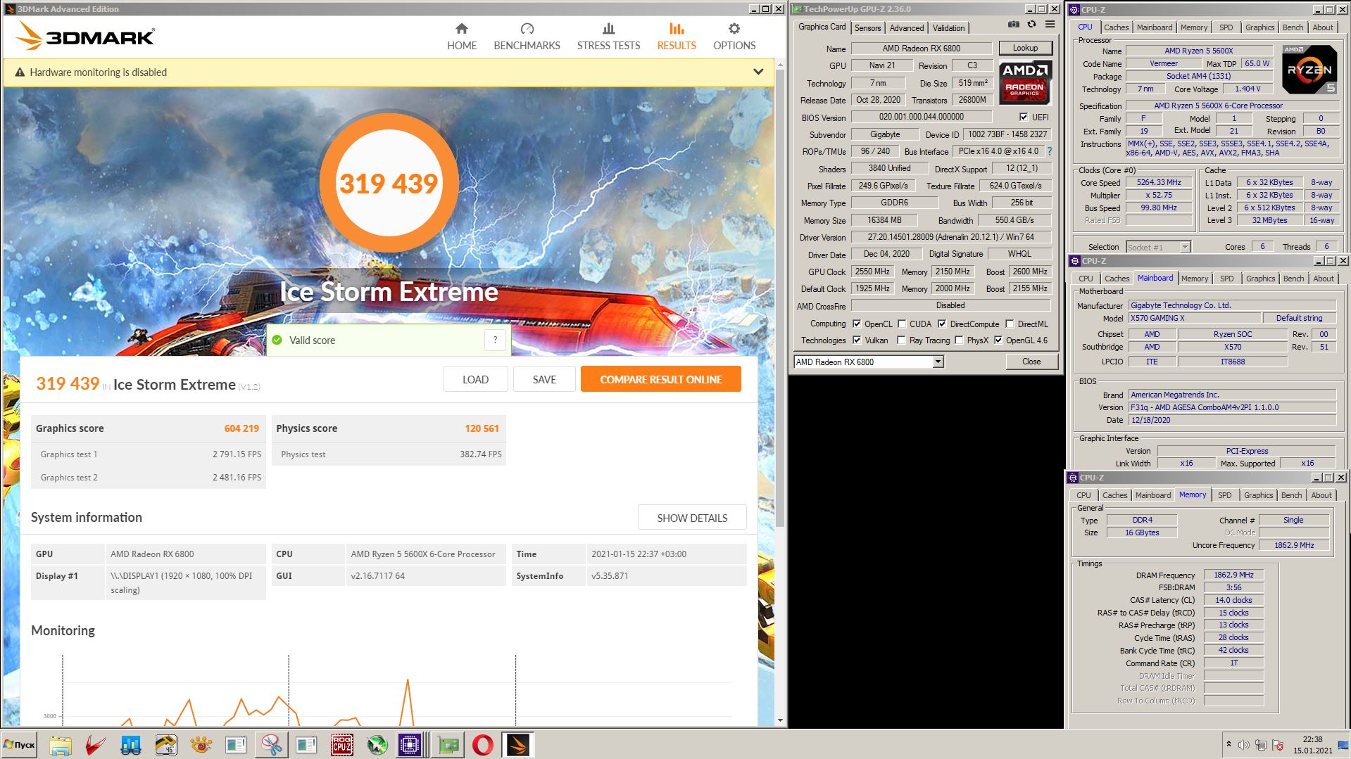Refresh GPU-Z readings

click(x=1031, y=24)
